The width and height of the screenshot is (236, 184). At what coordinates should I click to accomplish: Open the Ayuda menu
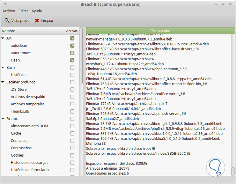(37, 11)
